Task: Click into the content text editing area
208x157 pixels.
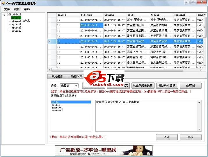Action: point(147,116)
